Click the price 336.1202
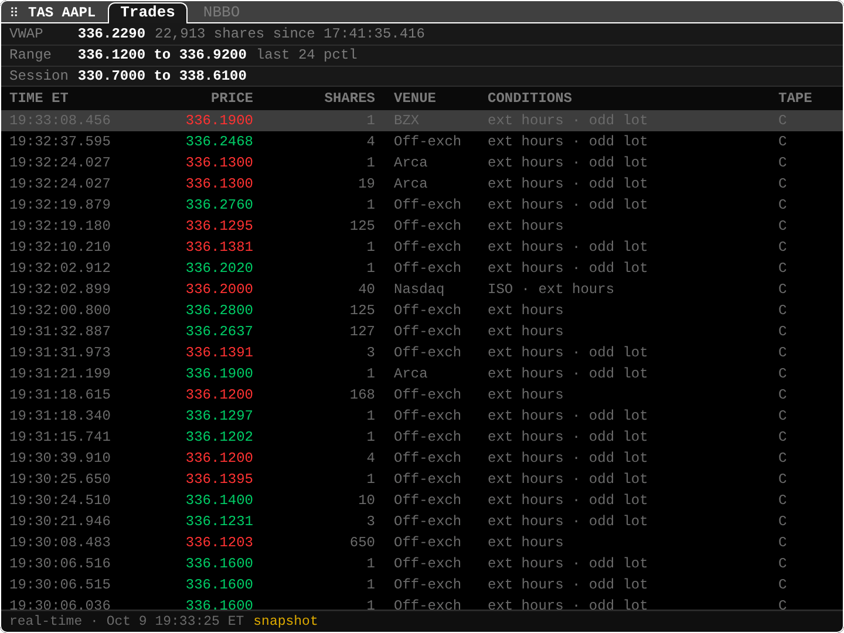The height and width of the screenshot is (633, 844). pos(219,437)
